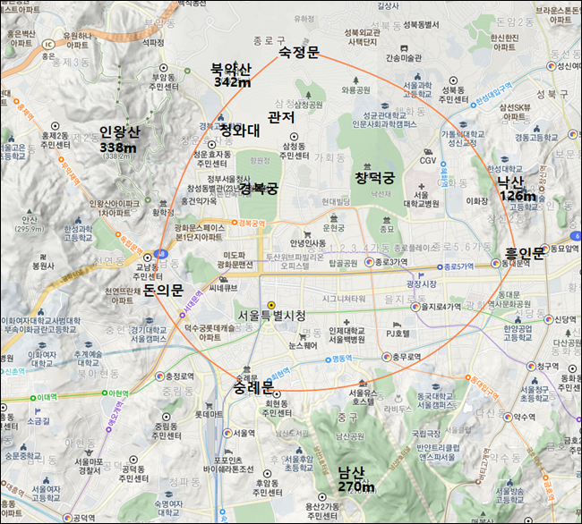Click the bold 숭례문 gate label
Viewport: 582px width, 524px height.
coord(254,387)
